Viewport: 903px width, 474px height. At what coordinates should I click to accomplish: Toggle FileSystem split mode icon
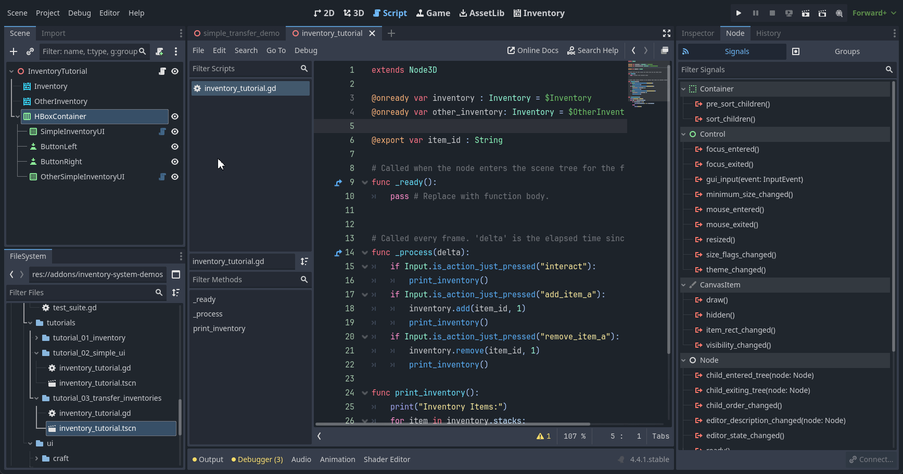(176, 274)
